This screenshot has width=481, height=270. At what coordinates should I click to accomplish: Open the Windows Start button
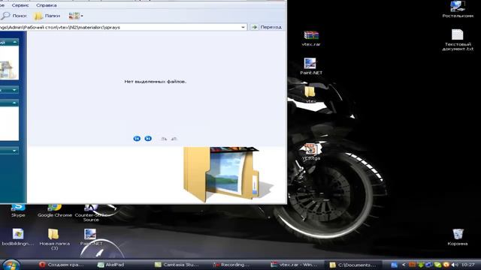click(x=11, y=265)
